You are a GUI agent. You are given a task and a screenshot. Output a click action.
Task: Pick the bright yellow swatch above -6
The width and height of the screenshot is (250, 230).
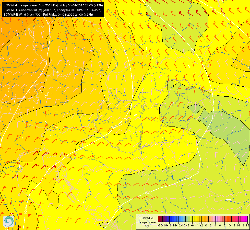(x=194, y=219)
